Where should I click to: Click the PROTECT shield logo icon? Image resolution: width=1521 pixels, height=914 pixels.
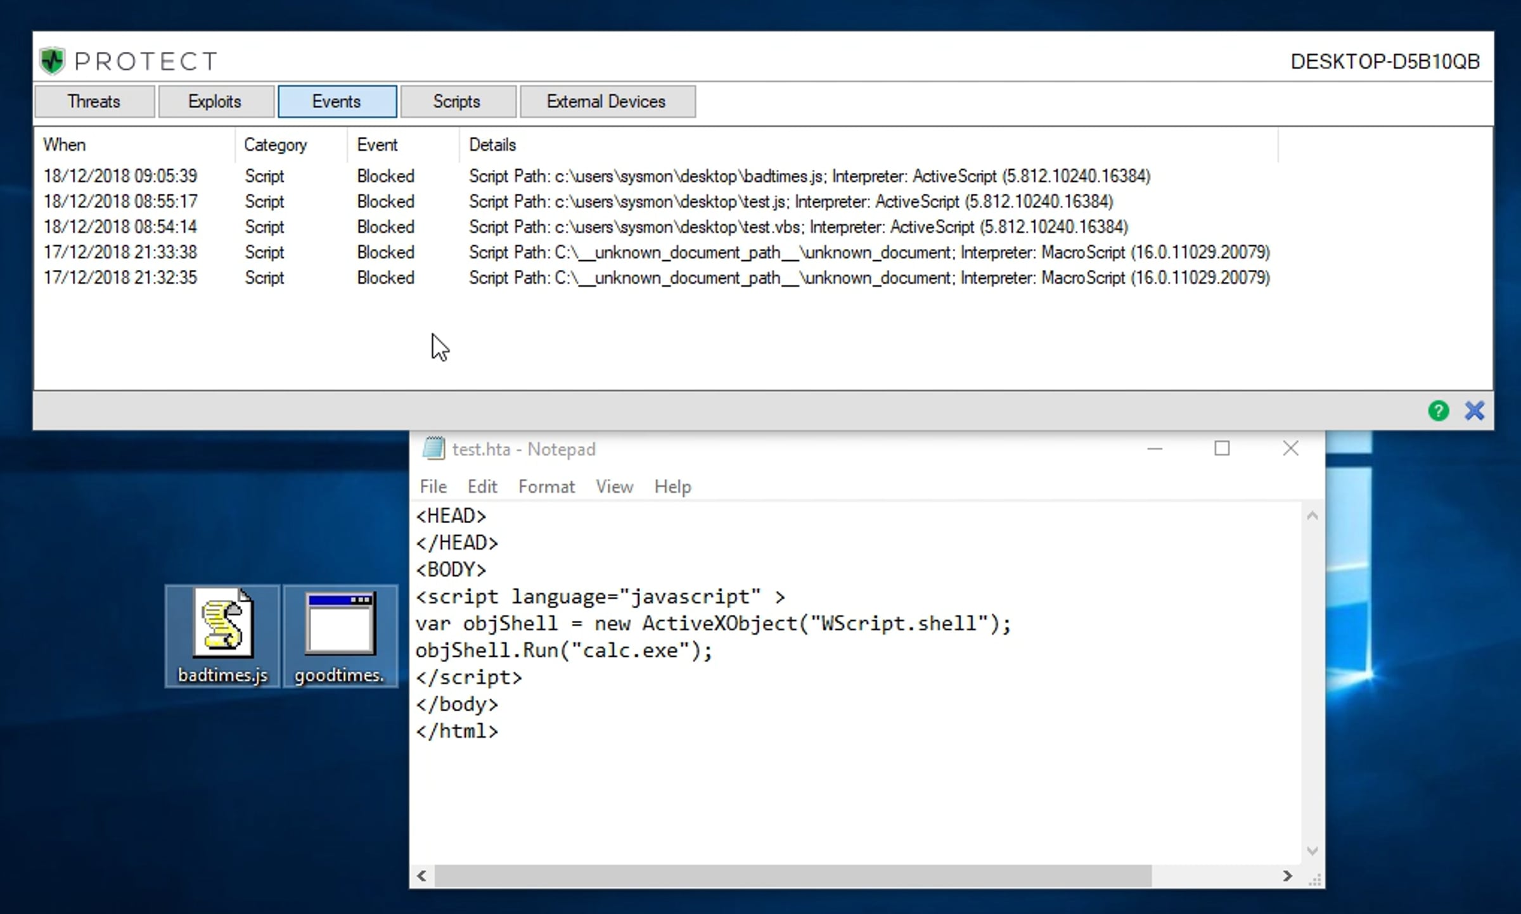[x=52, y=61]
